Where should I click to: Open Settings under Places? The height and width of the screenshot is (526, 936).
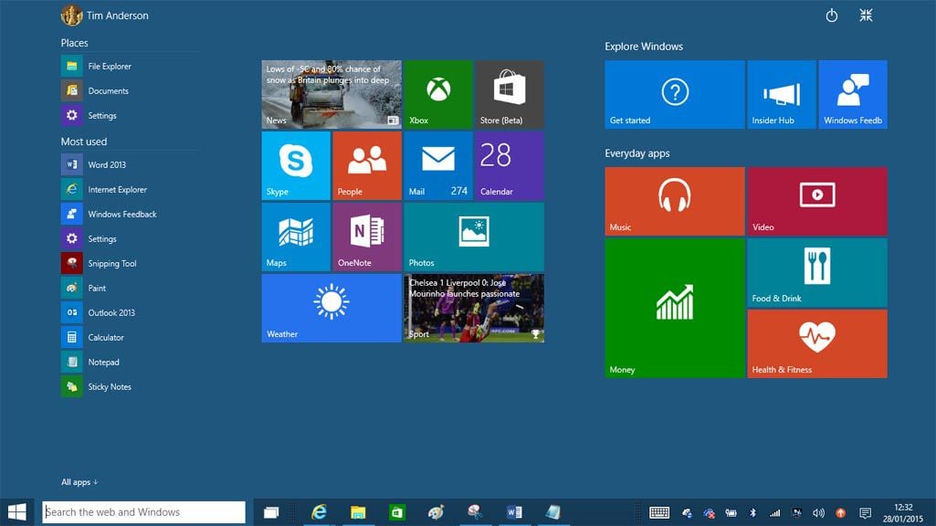coord(129,115)
